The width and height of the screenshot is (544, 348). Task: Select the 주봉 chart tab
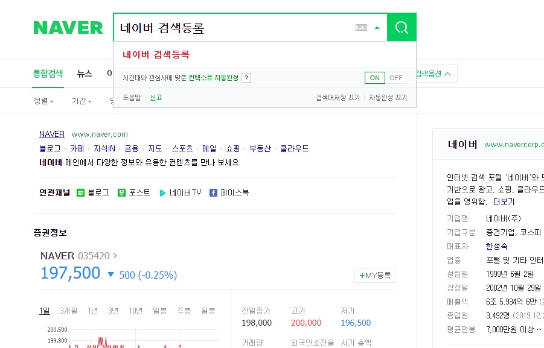pos(184,311)
